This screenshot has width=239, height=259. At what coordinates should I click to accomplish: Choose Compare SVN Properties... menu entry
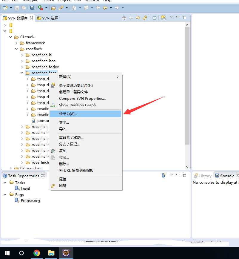[x=85, y=99]
